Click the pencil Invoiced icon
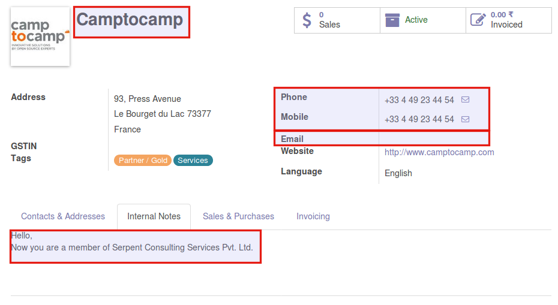 tap(478, 20)
